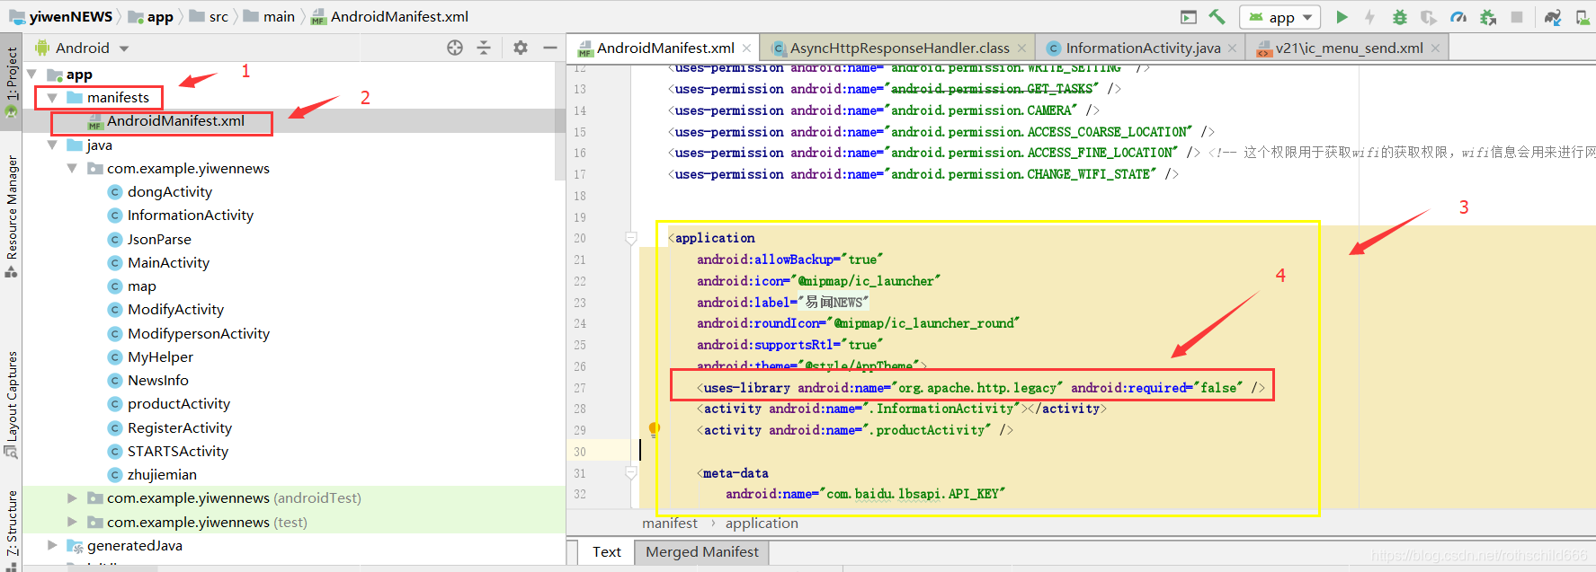Click the yellow lightbulb intention icon
The image size is (1596, 572).
(x=654, y=429)
